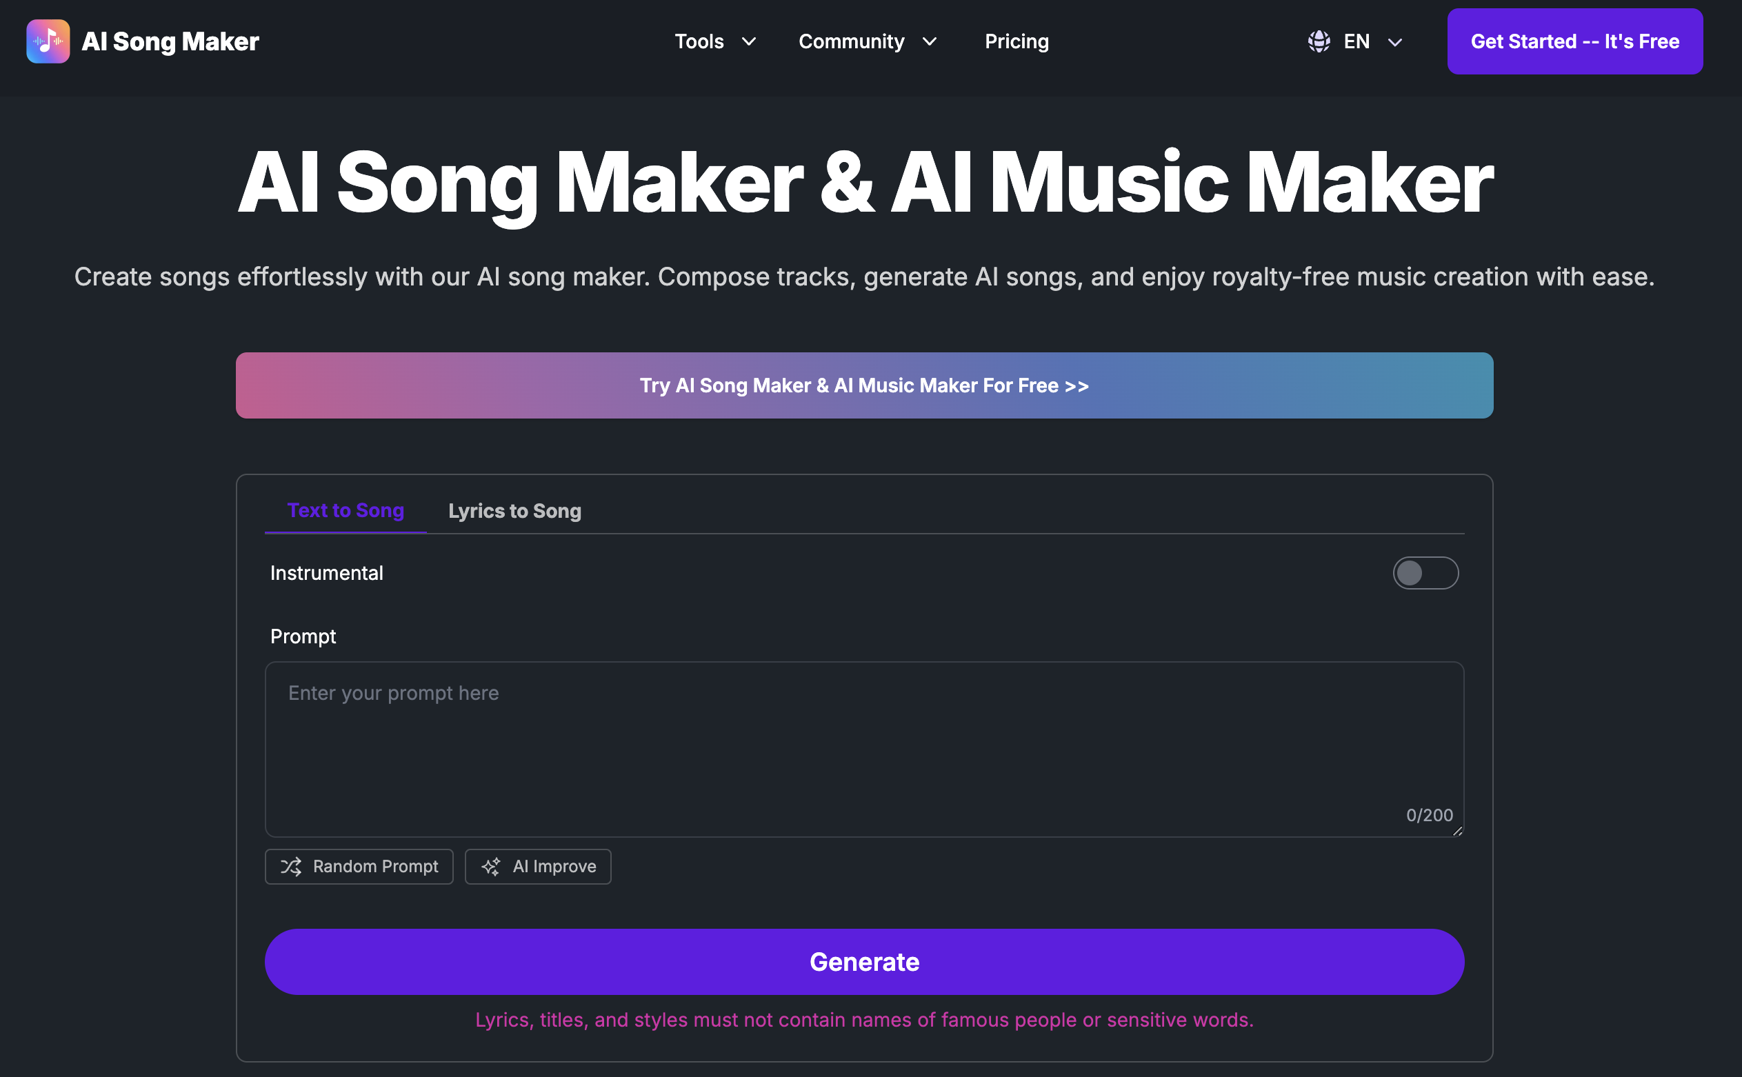Click the EN language label
Viewport: 1742px width, 1077px height.
[1356, 41]
